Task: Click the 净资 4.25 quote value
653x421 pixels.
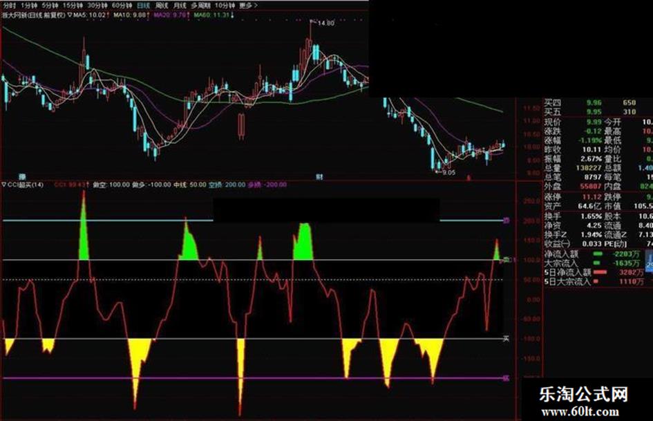Action: point(594,225)
